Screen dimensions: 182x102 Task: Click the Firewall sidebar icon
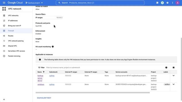pos(4,31)
